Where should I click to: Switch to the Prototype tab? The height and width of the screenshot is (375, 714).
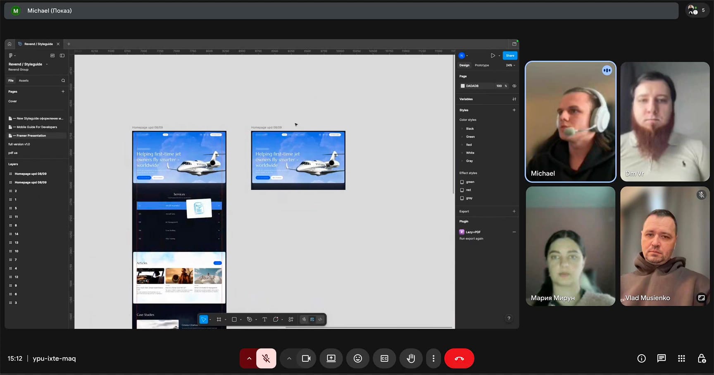(x=482, y=65)
